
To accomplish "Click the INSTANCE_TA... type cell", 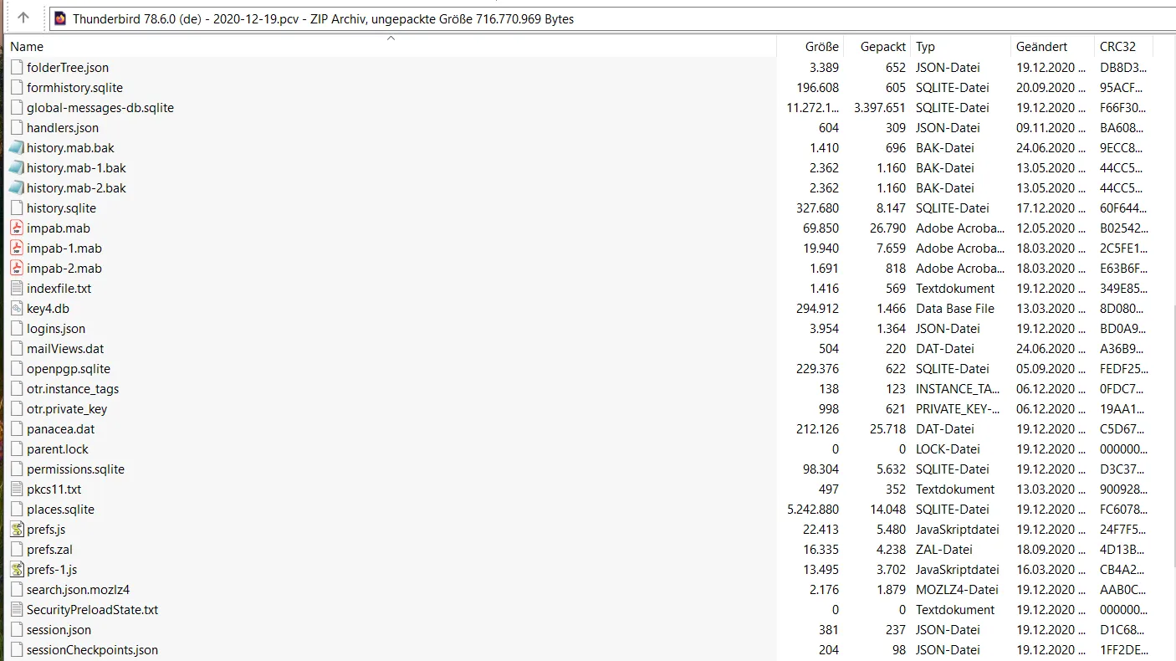I will pyautogui.click(x=958, y=388).
